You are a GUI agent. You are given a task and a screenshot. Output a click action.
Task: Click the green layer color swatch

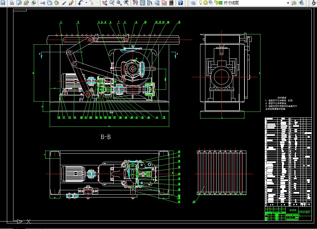(x=221, y=3)
